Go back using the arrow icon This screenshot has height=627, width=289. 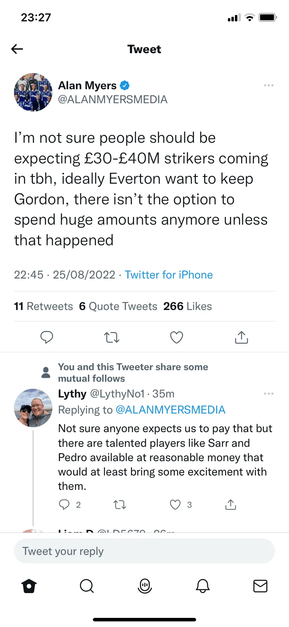pyautogui.click(x=17, y=49)
